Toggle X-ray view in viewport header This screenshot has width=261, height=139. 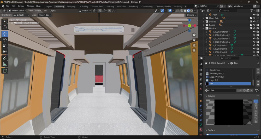click(x=177, y=11)
